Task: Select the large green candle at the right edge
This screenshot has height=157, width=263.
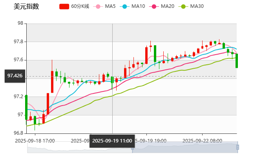Action: pyautogui.click(x=237, y=60)
